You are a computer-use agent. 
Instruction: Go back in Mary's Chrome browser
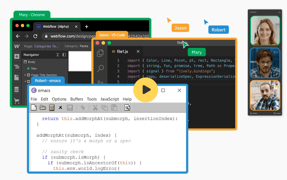[x=18, y=36]
